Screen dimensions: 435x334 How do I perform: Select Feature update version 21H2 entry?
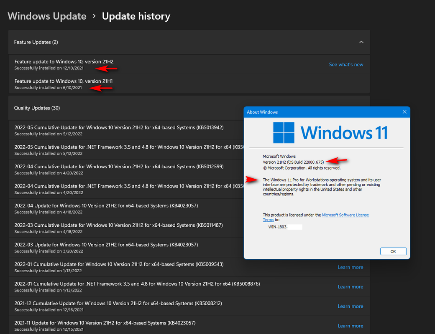(x=189, y=65)
